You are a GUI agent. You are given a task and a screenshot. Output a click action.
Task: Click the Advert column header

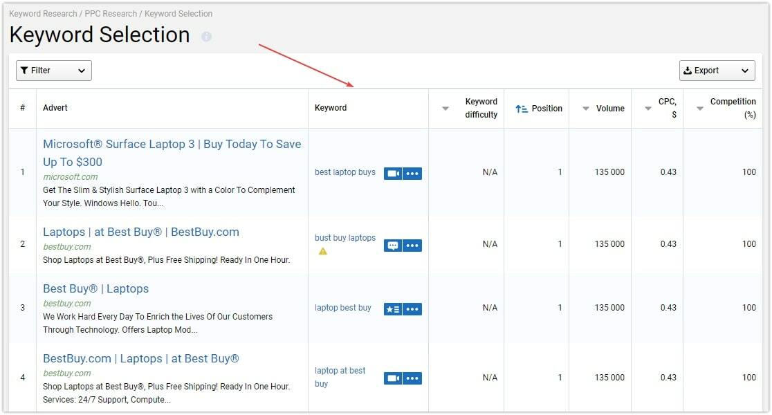coord(55,108)
